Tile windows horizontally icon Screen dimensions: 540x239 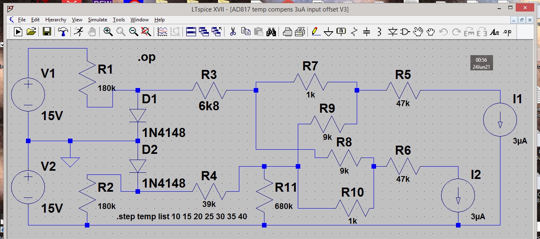[191, 32]
